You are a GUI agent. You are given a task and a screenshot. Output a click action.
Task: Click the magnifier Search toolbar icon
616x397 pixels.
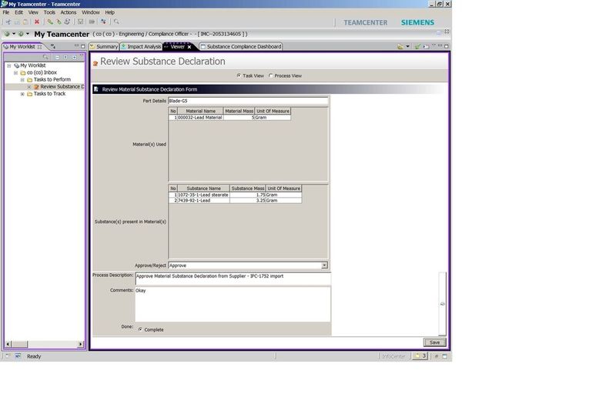click(x=116, y=22)
